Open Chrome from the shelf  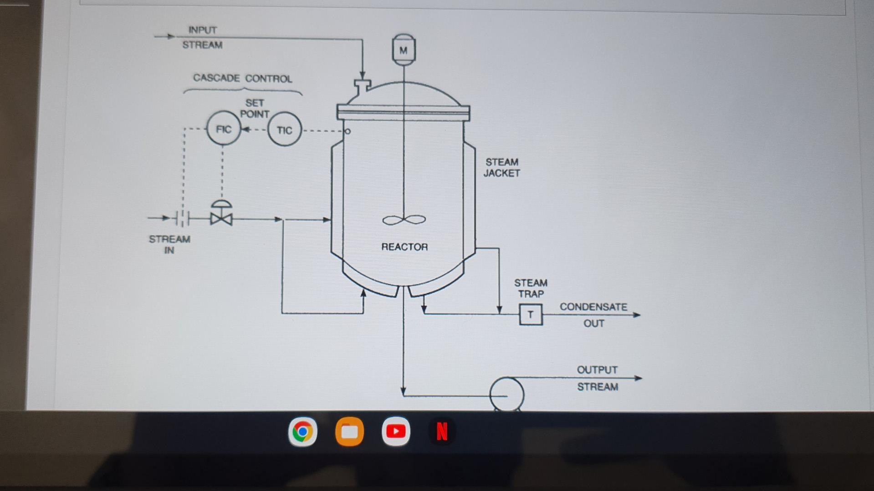[302, 431]
